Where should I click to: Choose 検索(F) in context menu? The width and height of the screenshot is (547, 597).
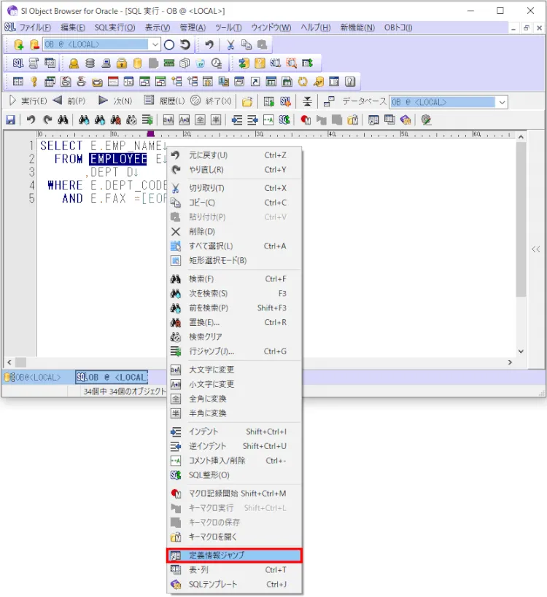coord(234,279)
